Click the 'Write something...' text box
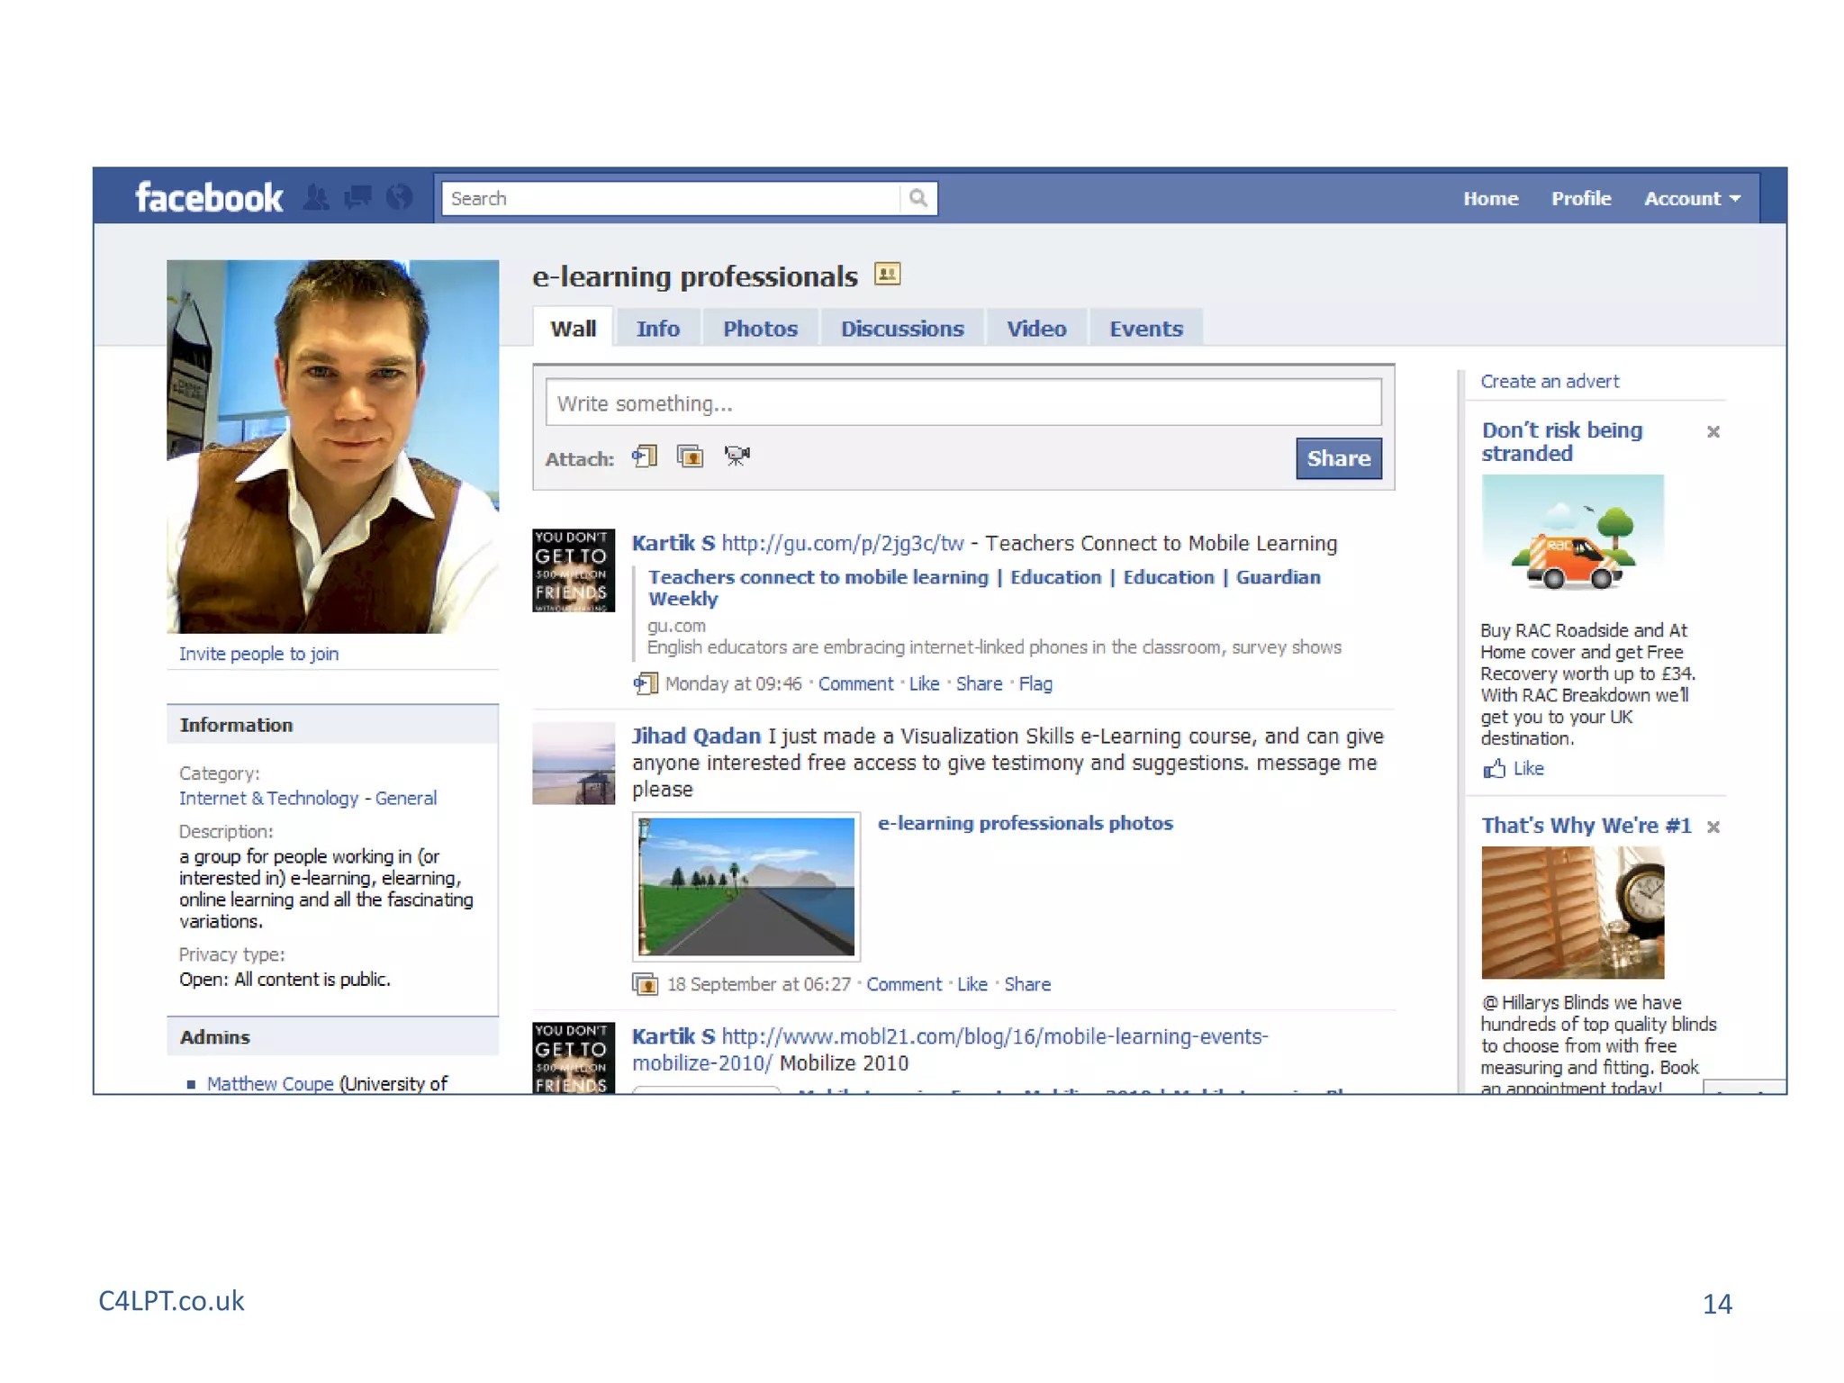The image size is (1844, 1383). (x=963, y=402)
